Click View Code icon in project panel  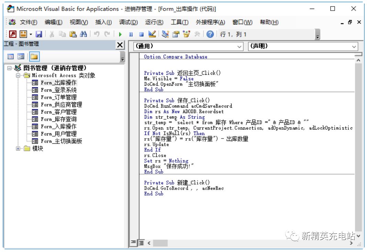[x=11, y=57]
